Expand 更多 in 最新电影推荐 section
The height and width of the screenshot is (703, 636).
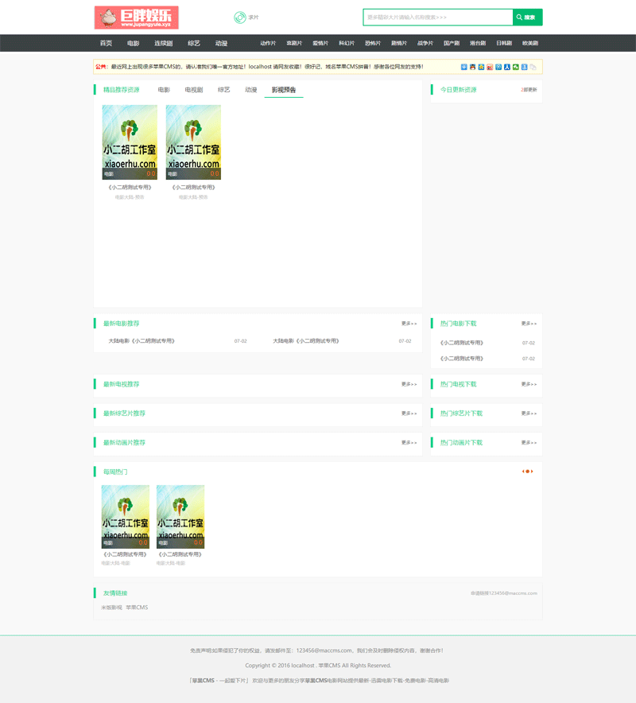pos(409,324)
